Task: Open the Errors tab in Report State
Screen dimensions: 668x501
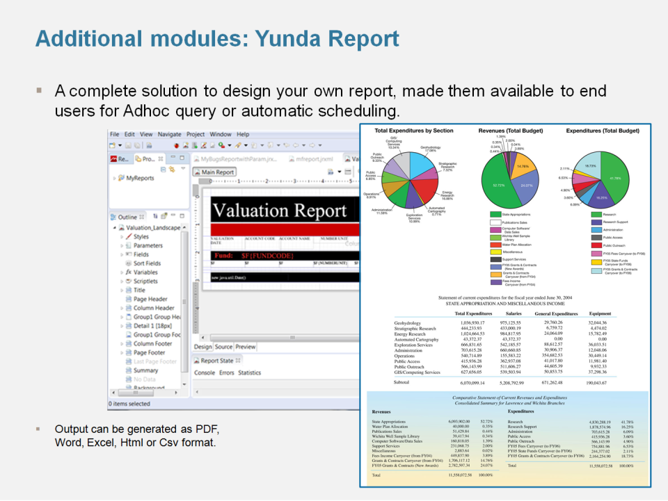Action: pos(227,373)
